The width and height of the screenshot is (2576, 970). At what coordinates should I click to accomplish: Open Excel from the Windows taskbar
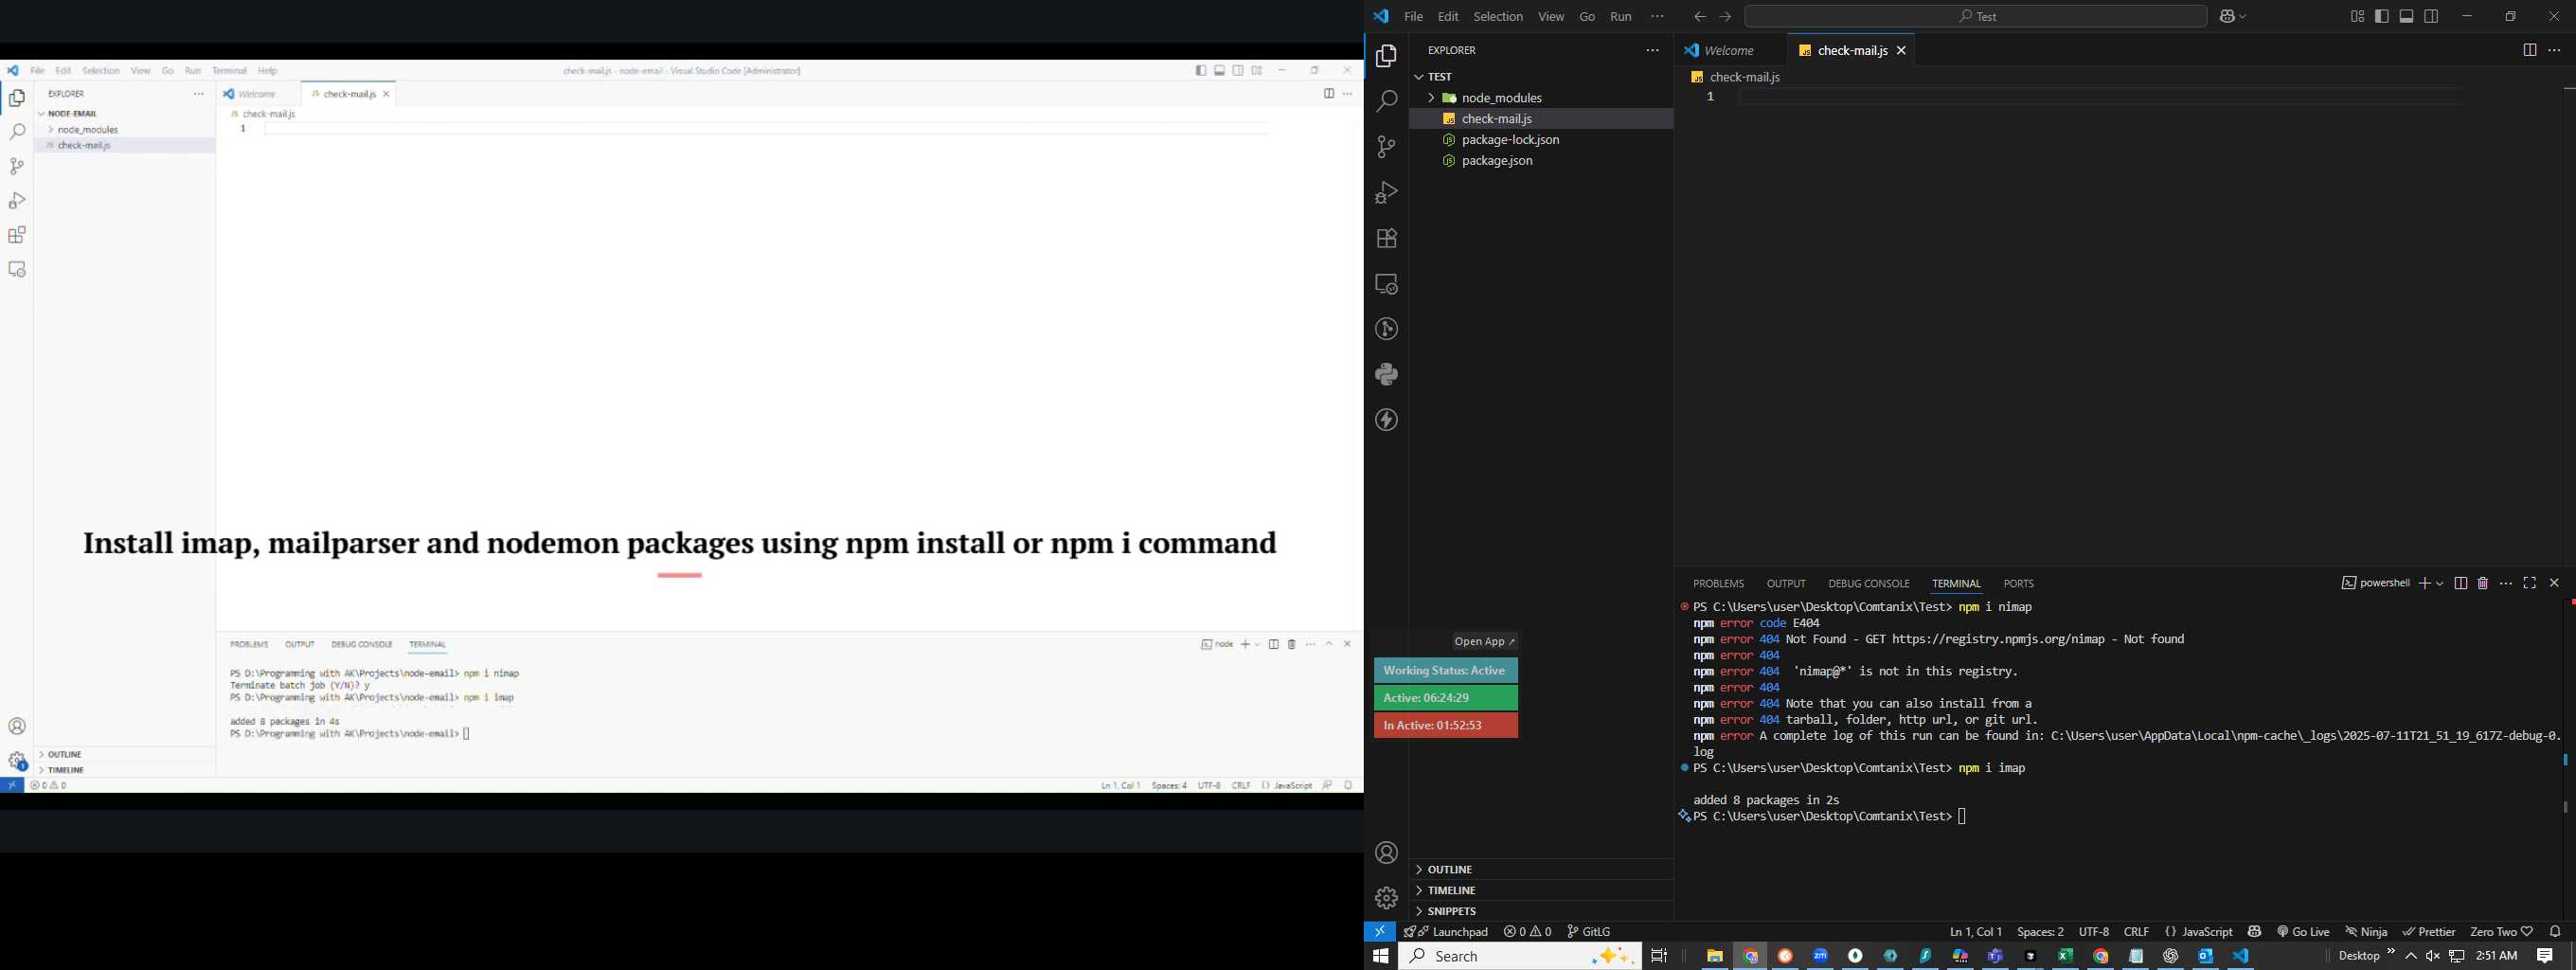tap(2065, 956)
